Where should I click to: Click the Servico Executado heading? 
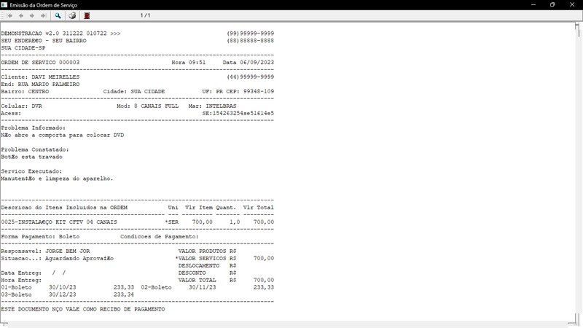pyautogui.click(x=31, y=171)
